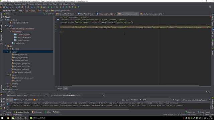Viewport: 214px width, 120px height.
Task: Click the Nexus_5_API_23 emulator taskbar item
Action: 38,118
